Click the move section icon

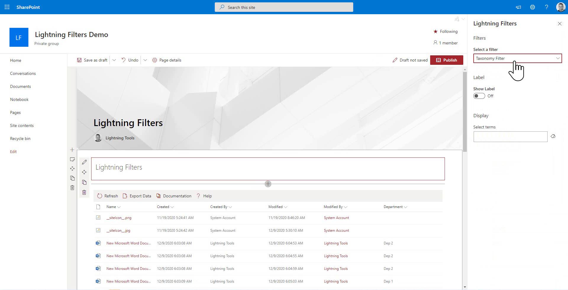(x=72, y=169)
